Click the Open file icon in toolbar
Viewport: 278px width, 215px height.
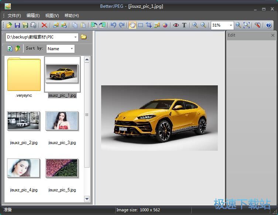click(x=9, y=25)
